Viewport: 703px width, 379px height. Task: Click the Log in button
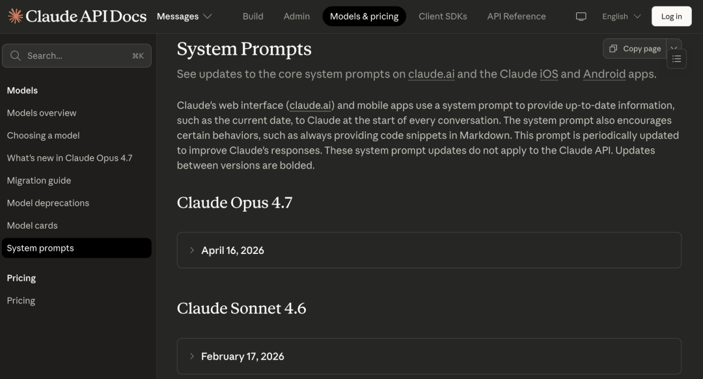point(671,16)
